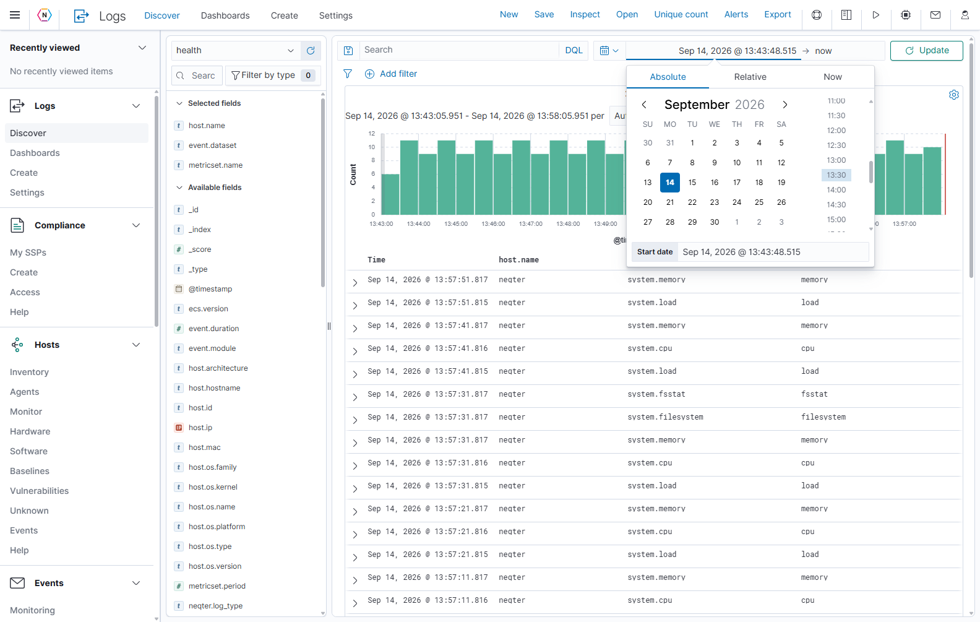Screen dimensions: 980x622
Task: Click the chip hardware icon
Action: point(906,15)
